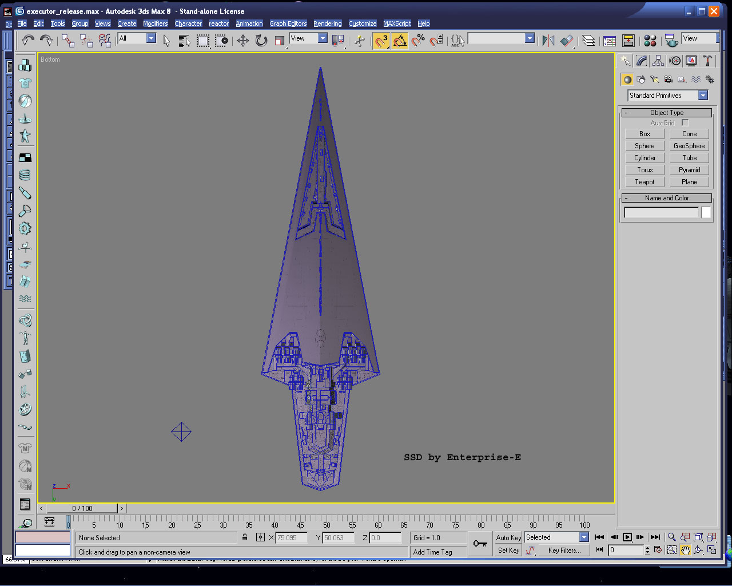
Task: Click the Set Key button
Action: click(x=508, y=551)
